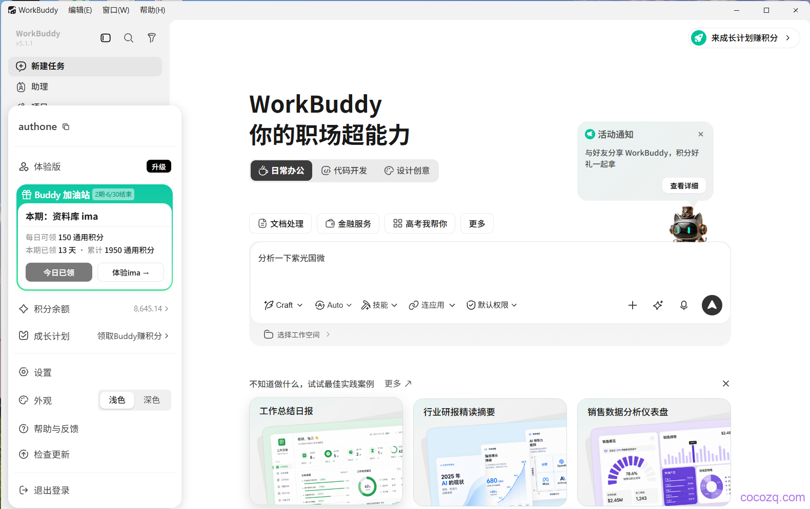This screenshot has width=810, height=509.
Task: Open search with the magnifier icon
Action: tap(129, 38)
